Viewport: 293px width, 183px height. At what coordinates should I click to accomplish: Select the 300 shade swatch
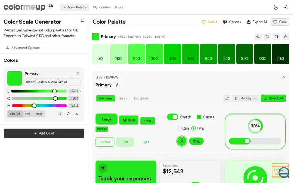tap(154, 54)
